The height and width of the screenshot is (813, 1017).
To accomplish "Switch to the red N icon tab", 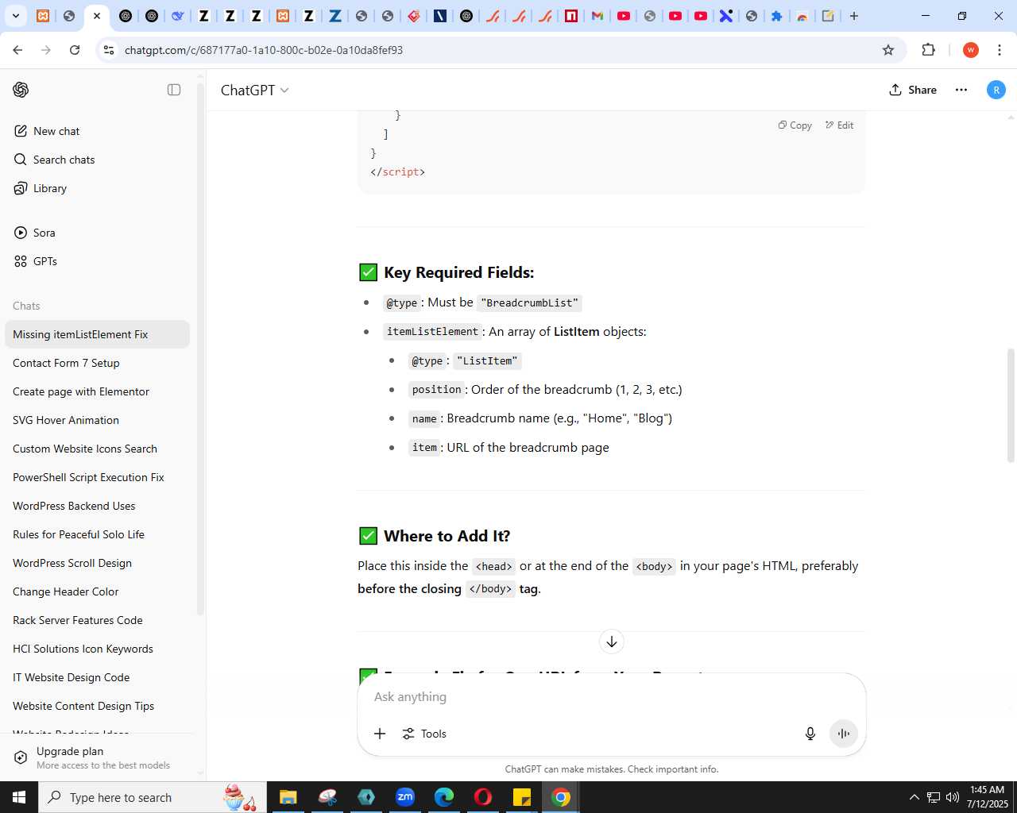I will pyautogui.click(x=571, y=16).
